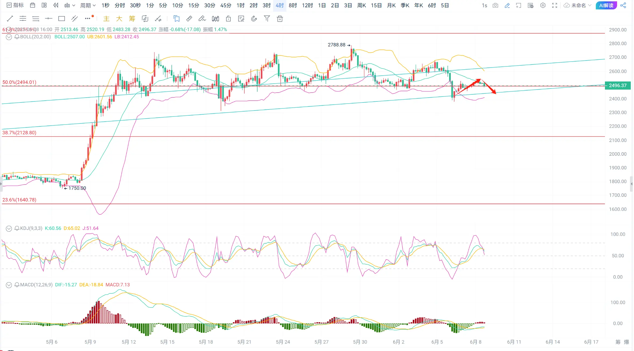The image size is (634, 351).
Task: Open chart settings hexagon icon
Action: click(x=543, y=5)
